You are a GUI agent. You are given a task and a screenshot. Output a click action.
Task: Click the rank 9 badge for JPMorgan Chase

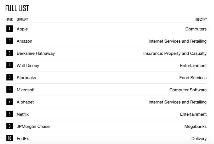9,126
